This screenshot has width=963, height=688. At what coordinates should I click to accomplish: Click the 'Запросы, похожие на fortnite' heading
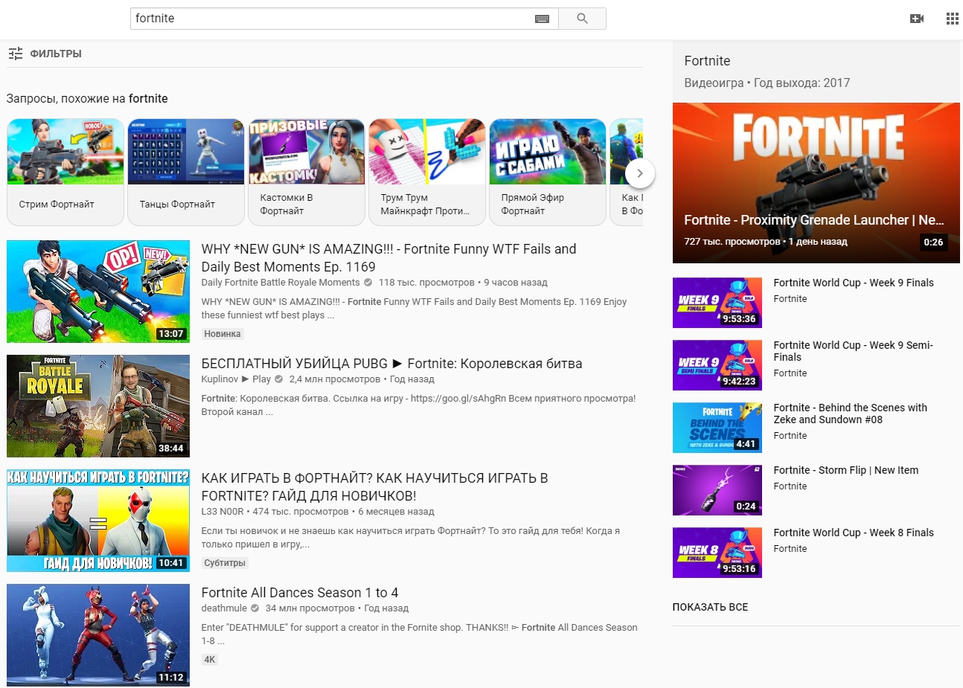point(87,99)
